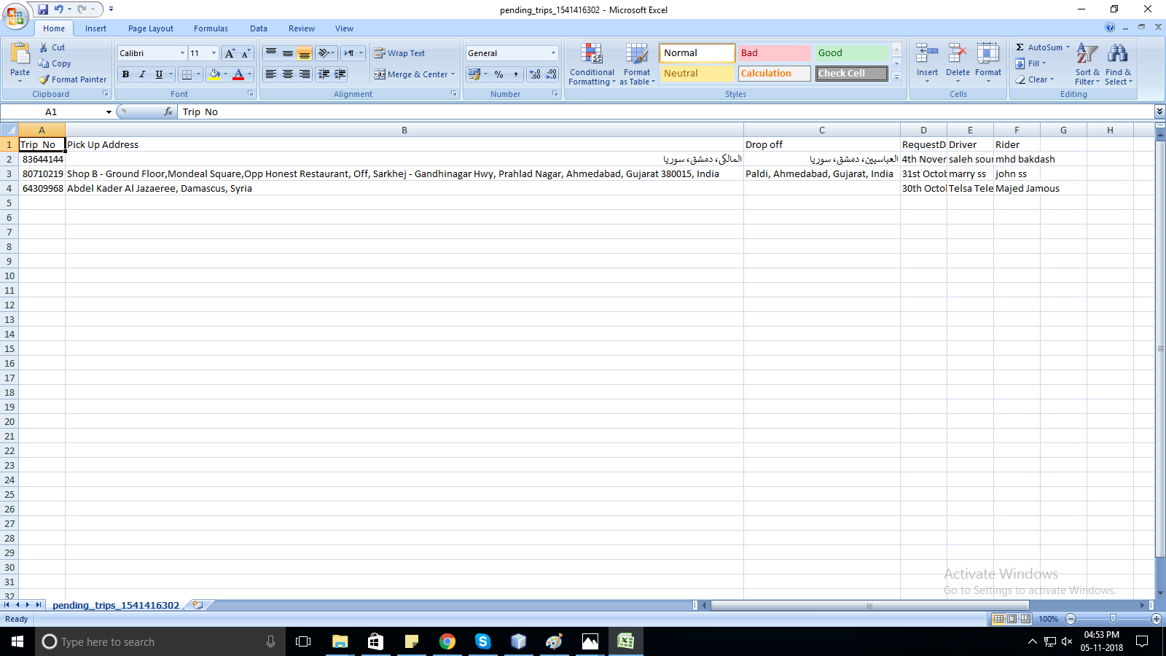This screenshot has height=656, width=1166.
Task: Click the AutoSum button
Action: coord(1039,47)
